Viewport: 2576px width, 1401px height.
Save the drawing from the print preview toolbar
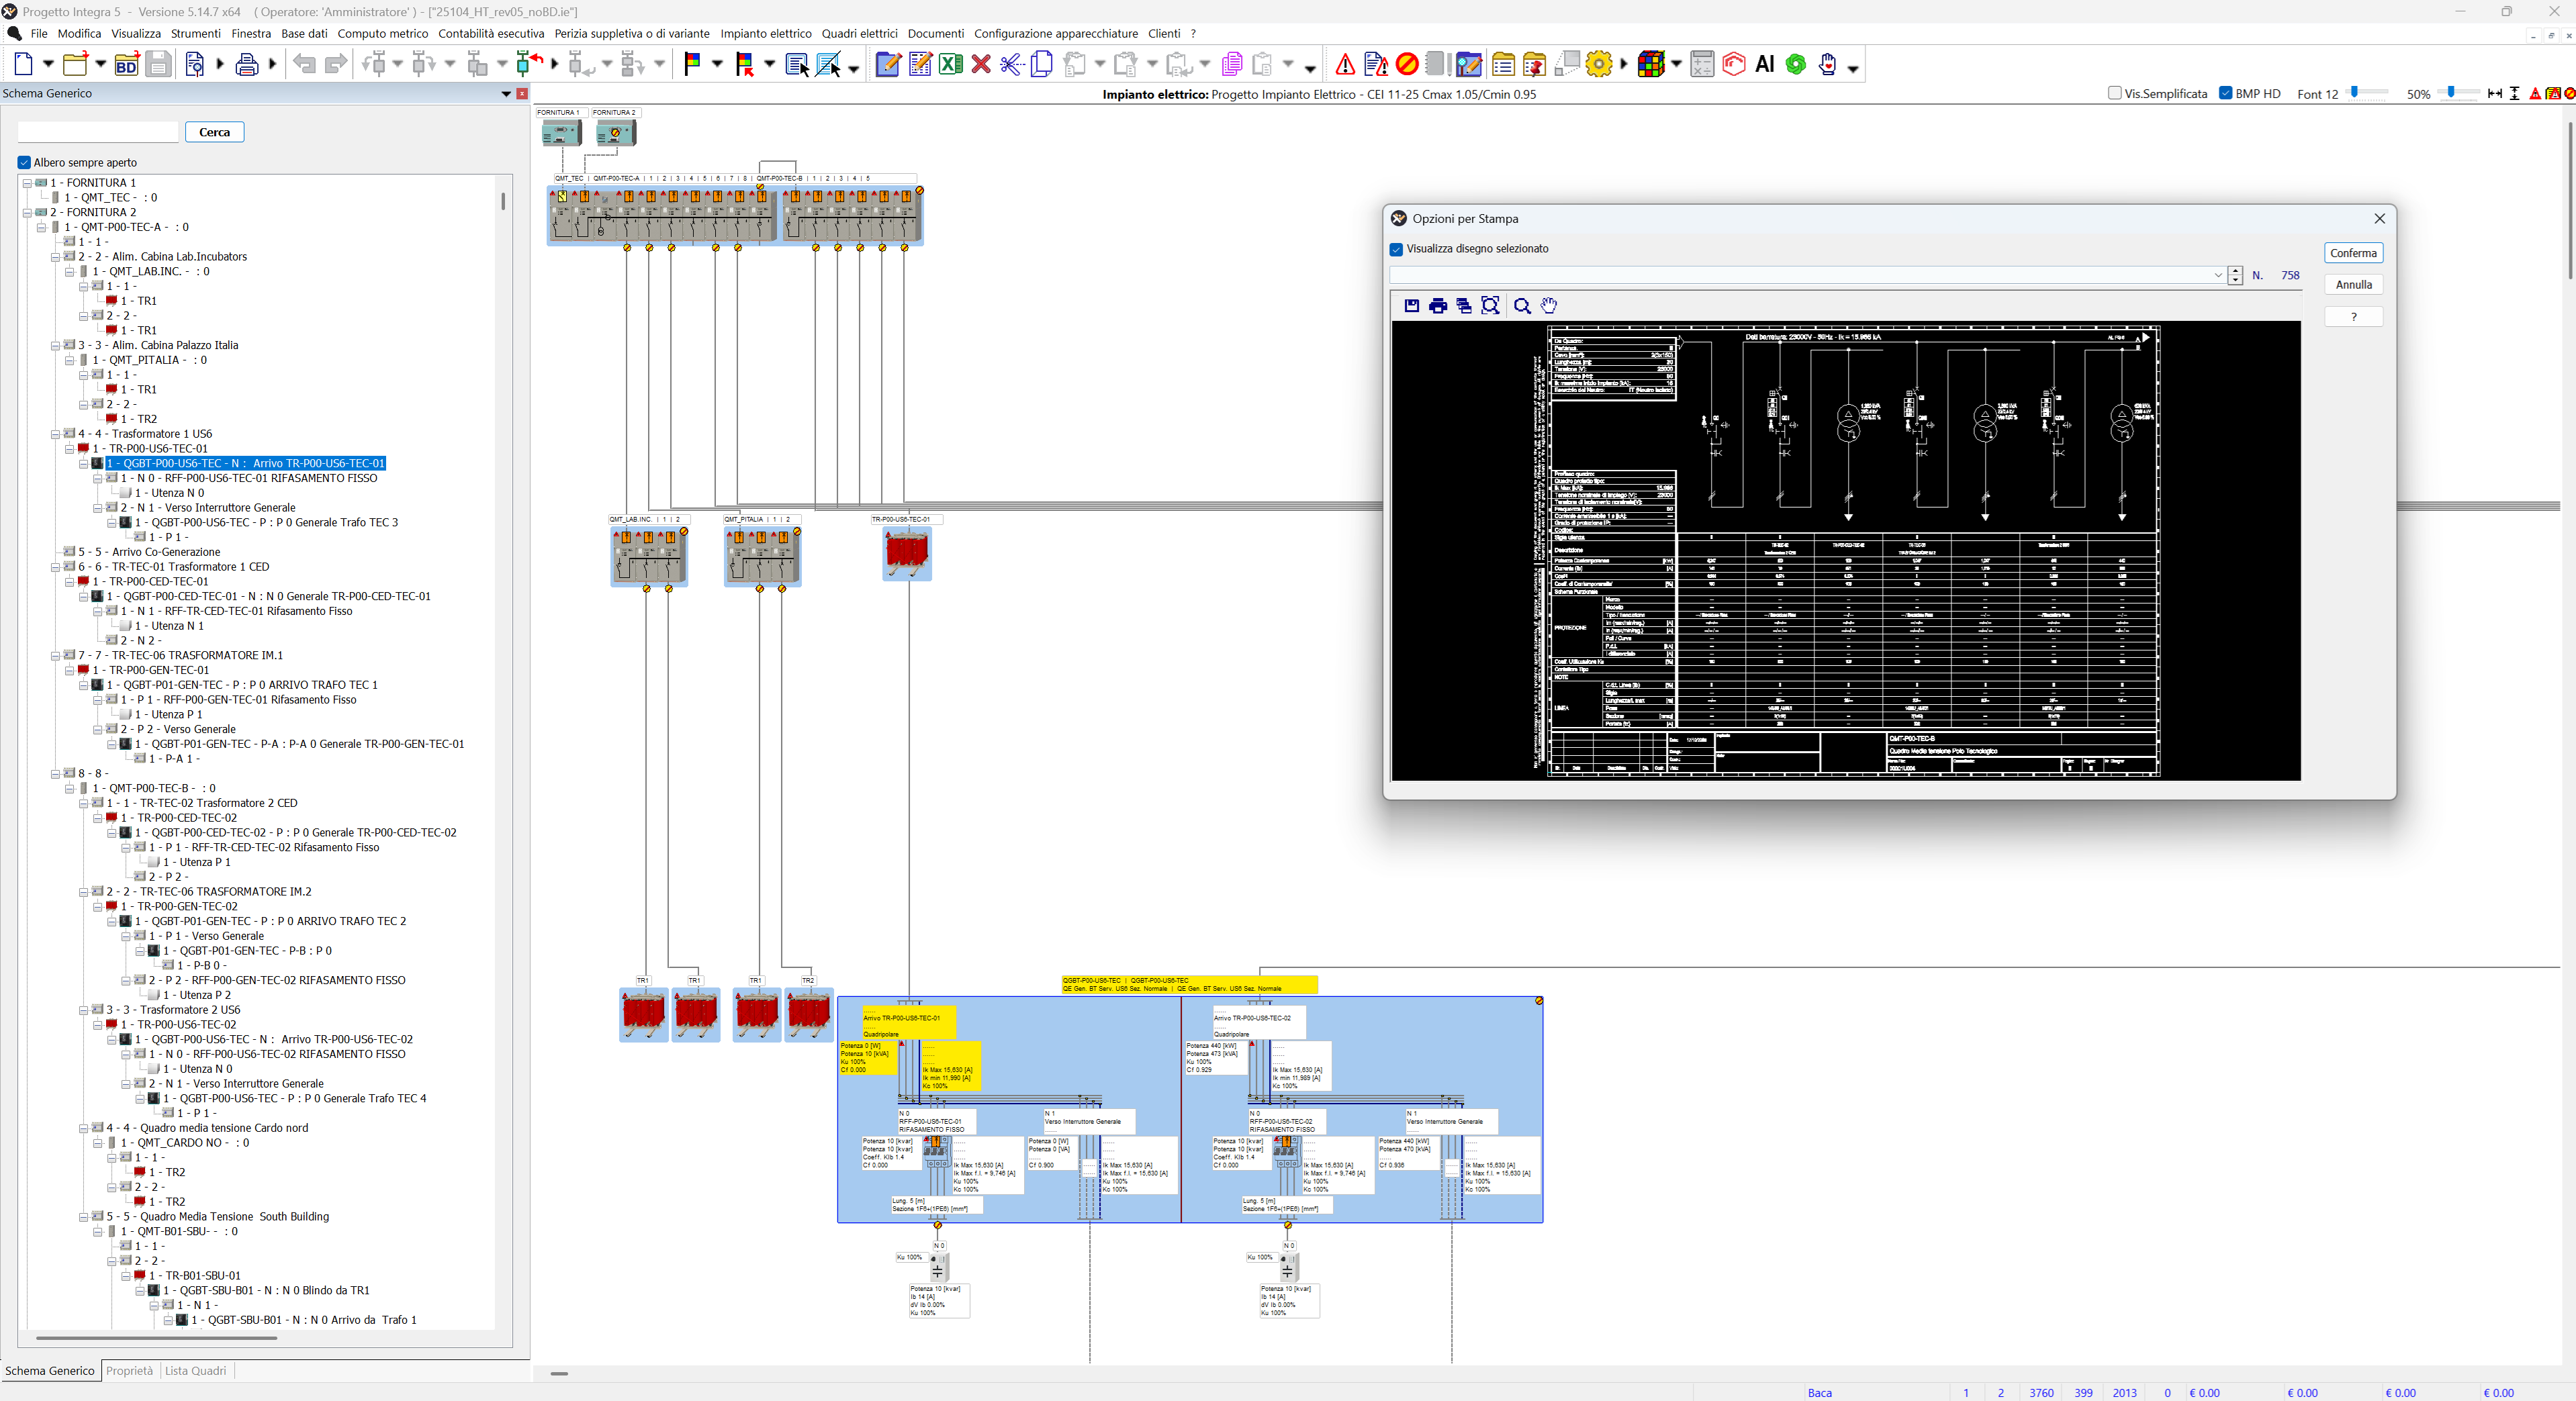point(1411,306)
